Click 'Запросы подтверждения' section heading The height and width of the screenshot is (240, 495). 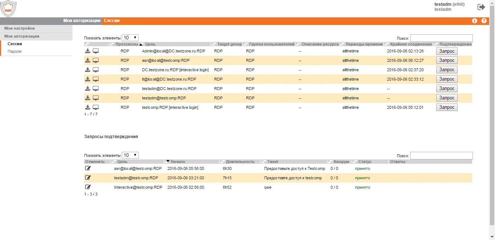coord(111,137)
